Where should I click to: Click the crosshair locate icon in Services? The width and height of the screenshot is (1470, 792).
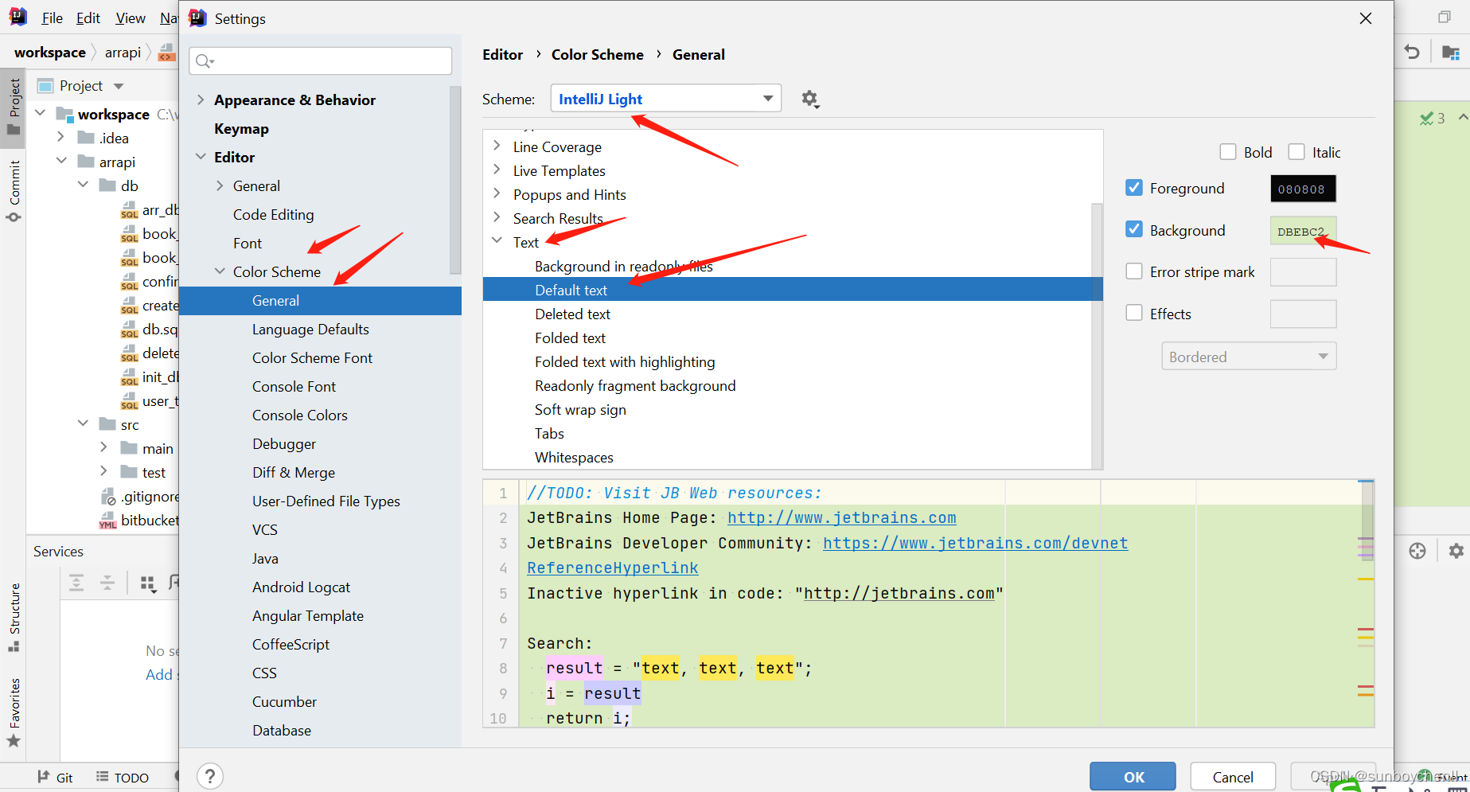[1417, 551]
